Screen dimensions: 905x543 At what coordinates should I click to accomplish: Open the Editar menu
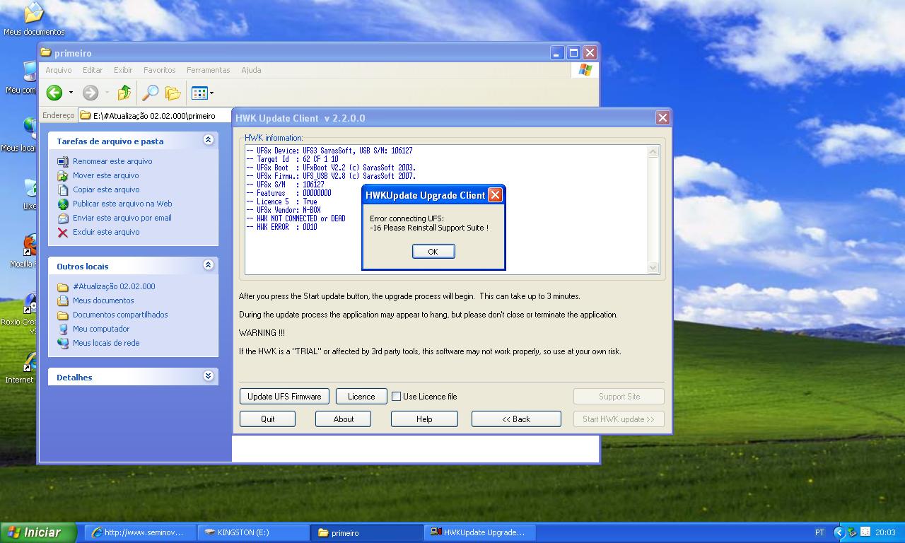pos(93,70)
